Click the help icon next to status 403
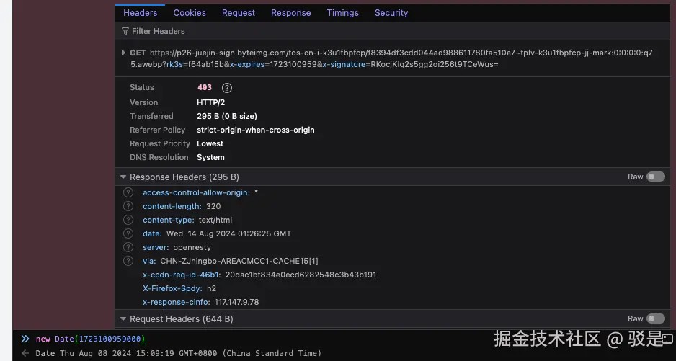 click(227, 88)
